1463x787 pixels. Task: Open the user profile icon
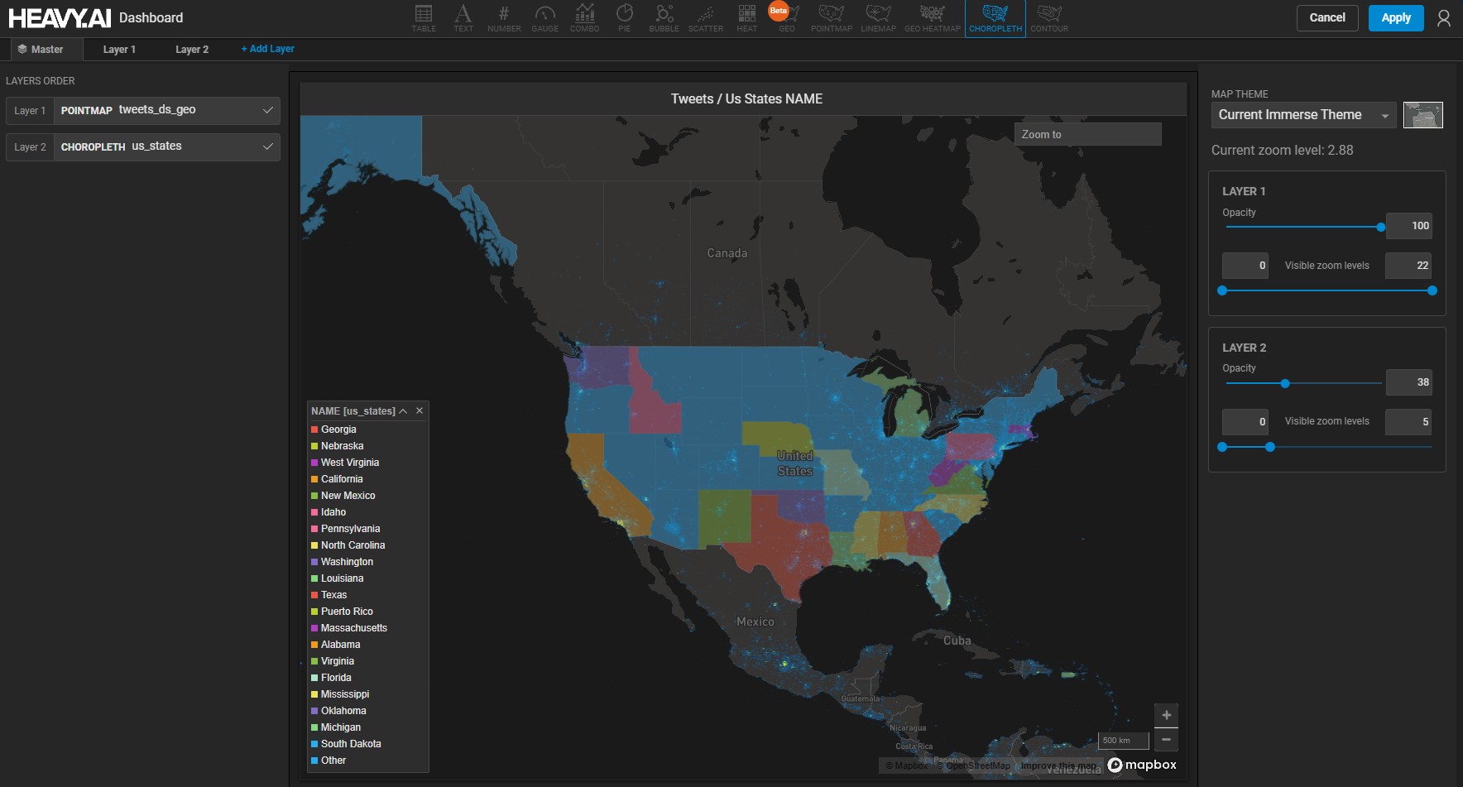pyautogui.click(x=1443, y=18)
